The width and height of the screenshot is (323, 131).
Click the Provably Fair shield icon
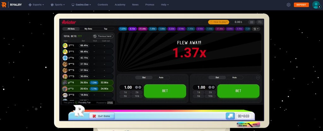click(76, 102)
